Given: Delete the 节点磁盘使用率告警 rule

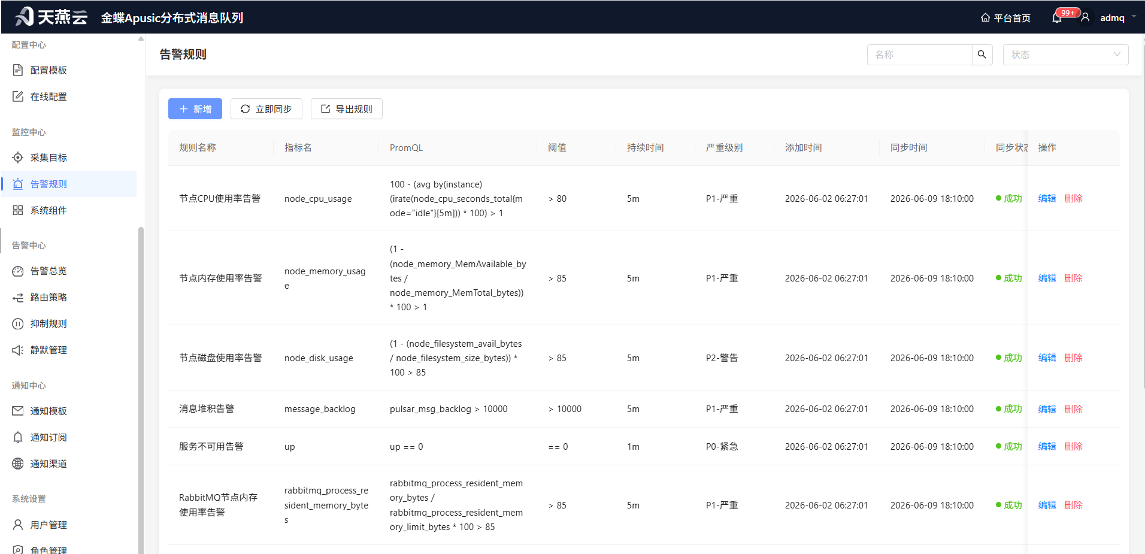Looking at the screenshot, I should [x=1073, y=358].
